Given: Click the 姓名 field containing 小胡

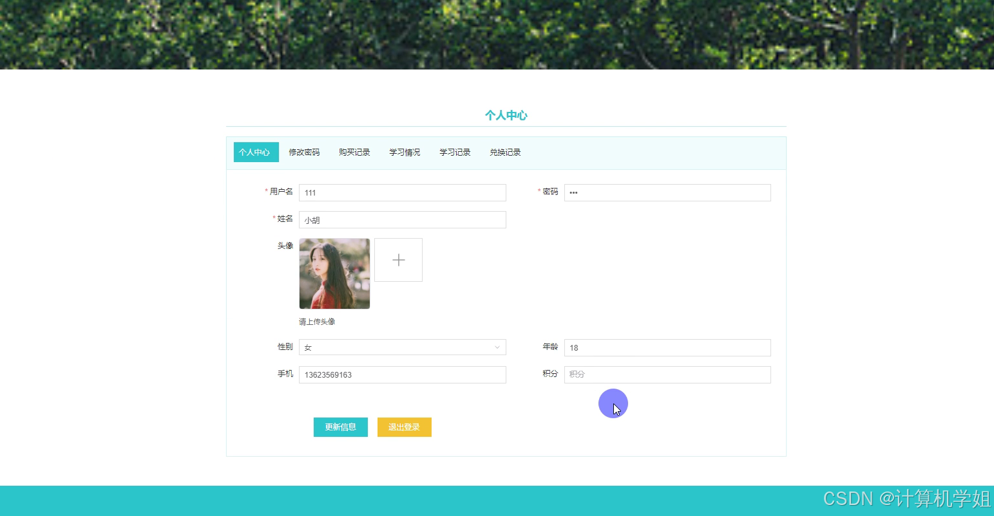Looking at the screenshot, I should click(403, 219).
